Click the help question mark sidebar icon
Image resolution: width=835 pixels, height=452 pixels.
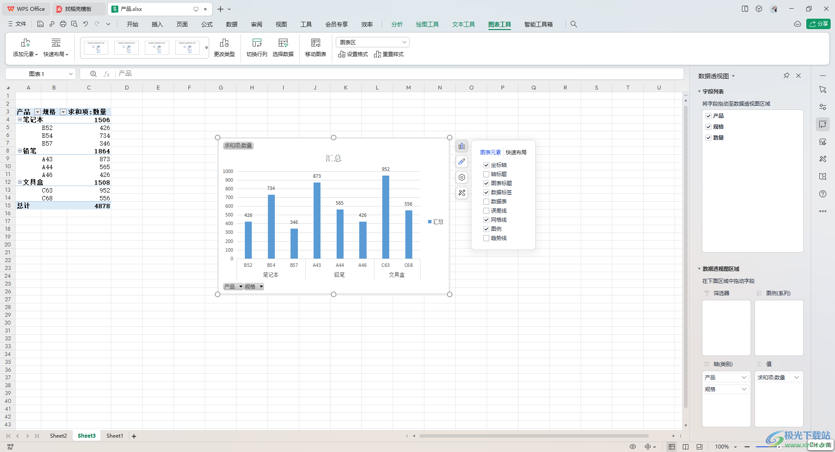pyautogui.click(x=822, y=194)
